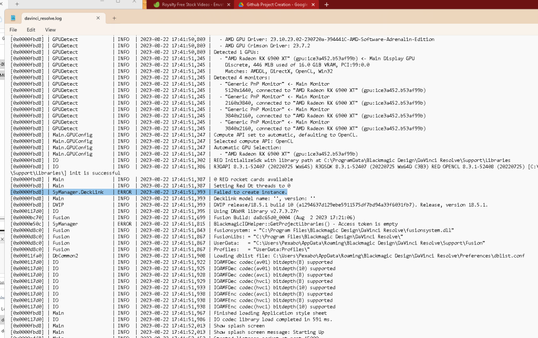The height and width of the screenshot is (338, 538).
Task: Click the 'FusionLibs:' path line
Action: pos(308,237)
